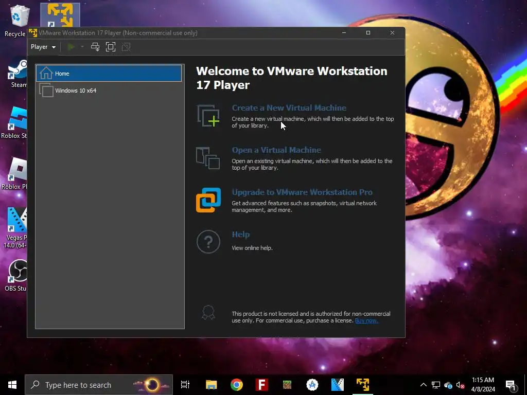The height and width of the screenshot is (395, 527).
Task: Click the muted speaker volume icon
Action: pos(461,385)
